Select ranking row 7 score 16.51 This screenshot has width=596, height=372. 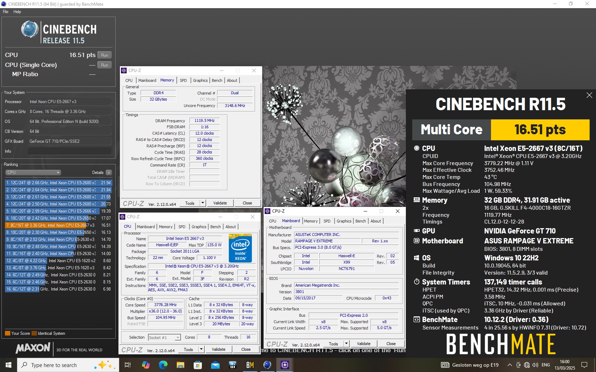[59, 225]
